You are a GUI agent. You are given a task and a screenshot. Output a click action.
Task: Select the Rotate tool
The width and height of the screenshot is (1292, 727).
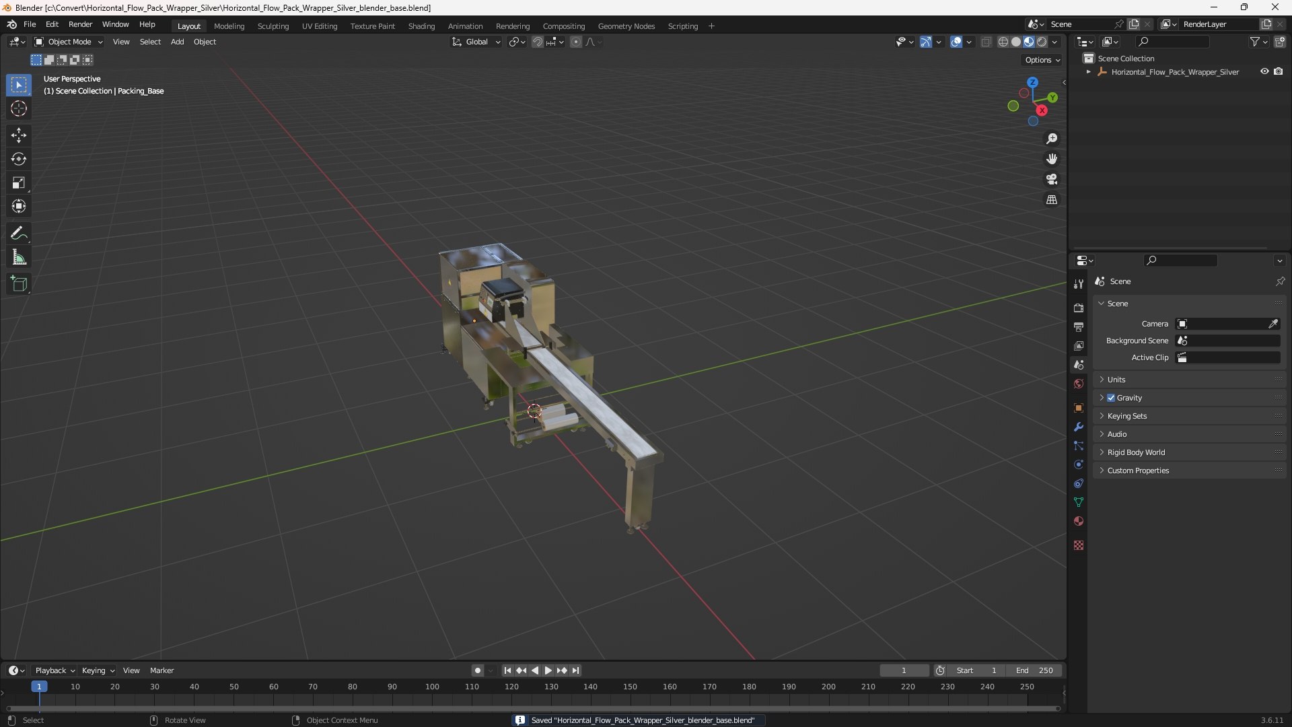coord(19,159)
